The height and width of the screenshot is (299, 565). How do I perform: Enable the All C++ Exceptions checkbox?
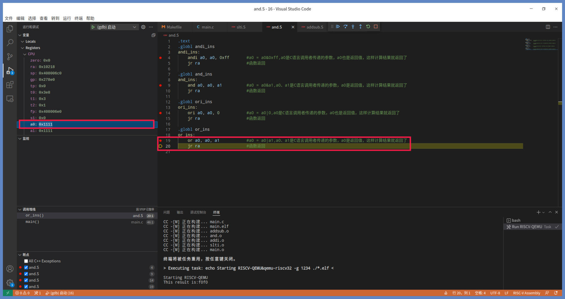[x=26, y=261]
